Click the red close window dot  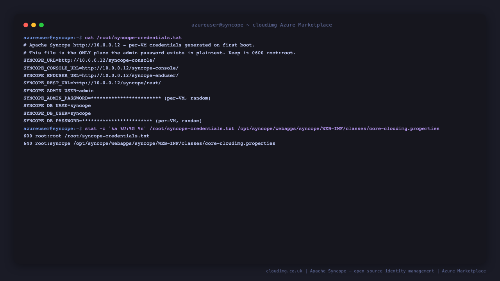tap(26, 25)
